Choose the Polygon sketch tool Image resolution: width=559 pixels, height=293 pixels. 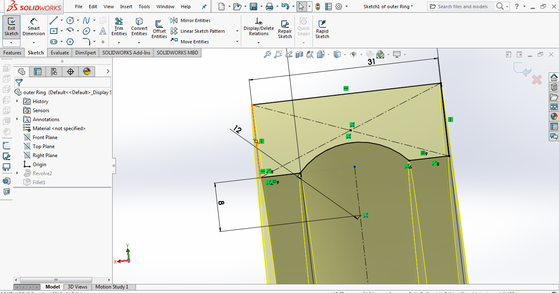(x=70, y=42)
